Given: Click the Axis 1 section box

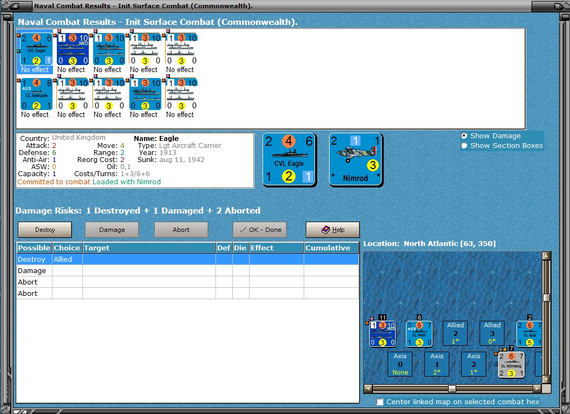Looking at the screenshot, I should tap(437, 364).
